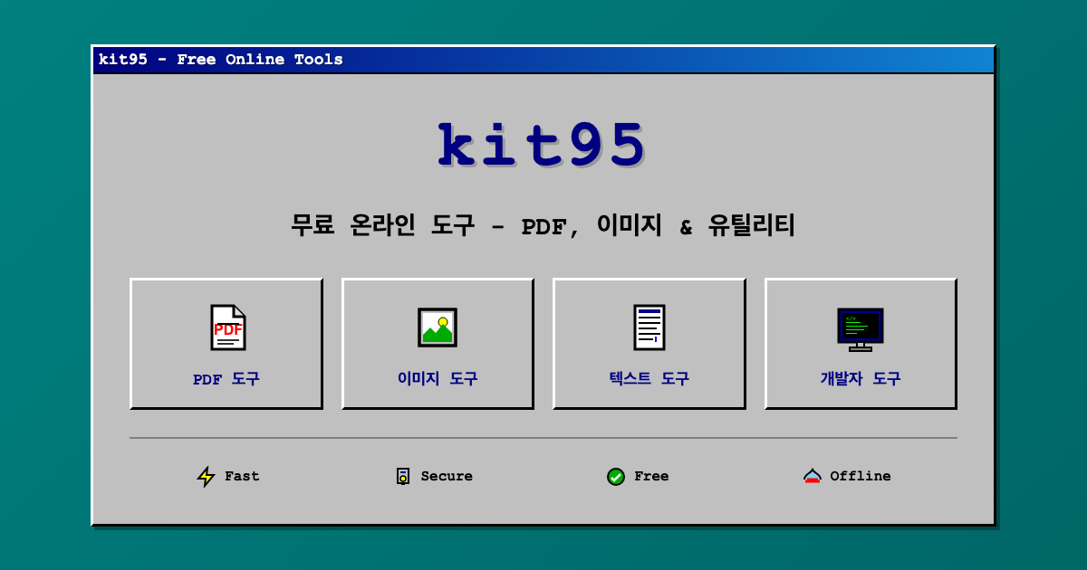Click the yellow lightning bolt icon
The height and width of the screenshot is (570, 1087).
pos(207,477)
